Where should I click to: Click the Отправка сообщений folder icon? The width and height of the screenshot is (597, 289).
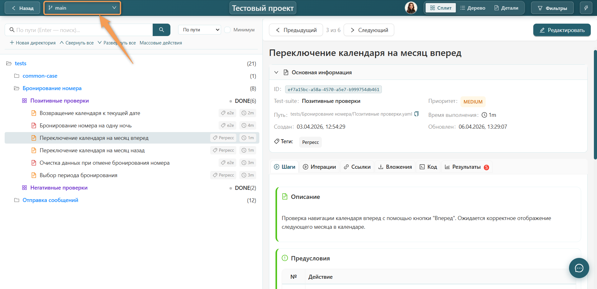17,200
